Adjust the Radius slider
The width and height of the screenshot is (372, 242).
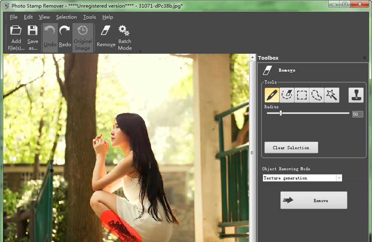[281, 114]
